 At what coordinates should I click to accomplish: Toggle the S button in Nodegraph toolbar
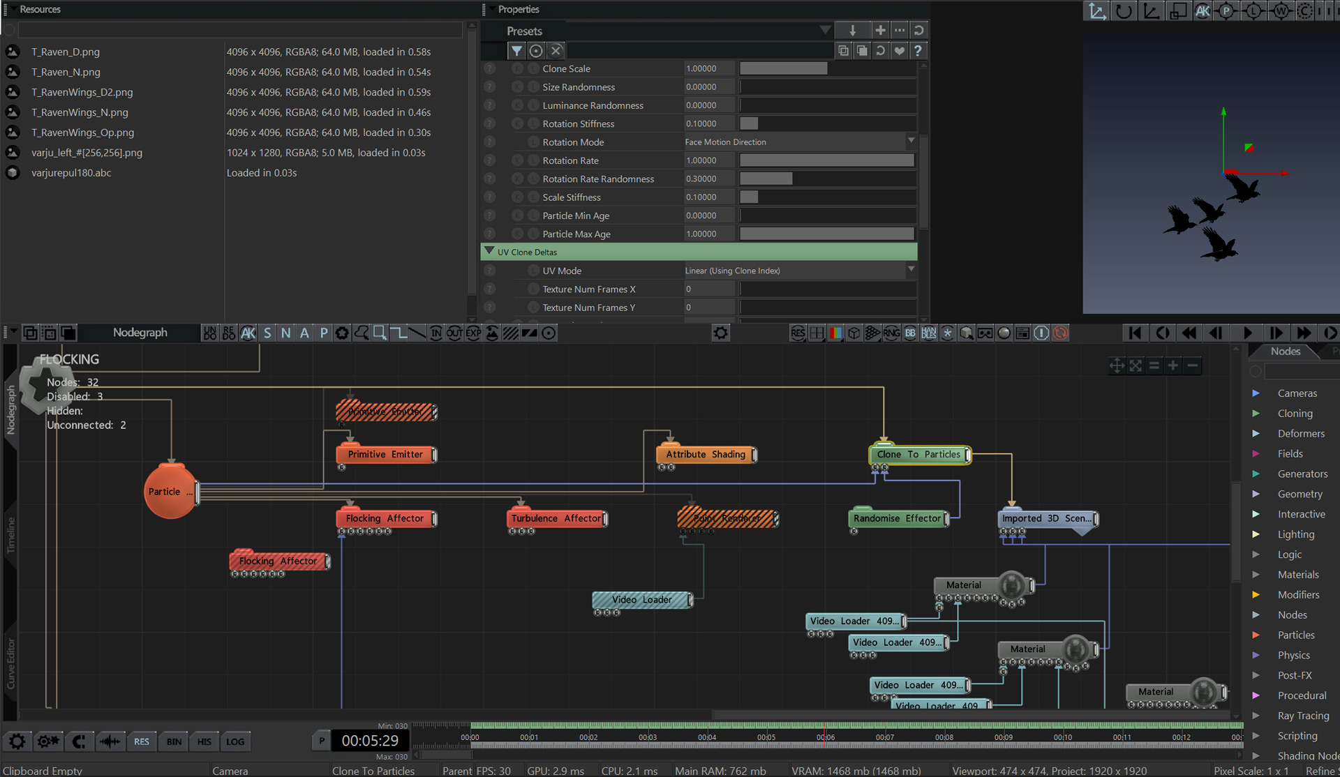(x=267, y=333)
